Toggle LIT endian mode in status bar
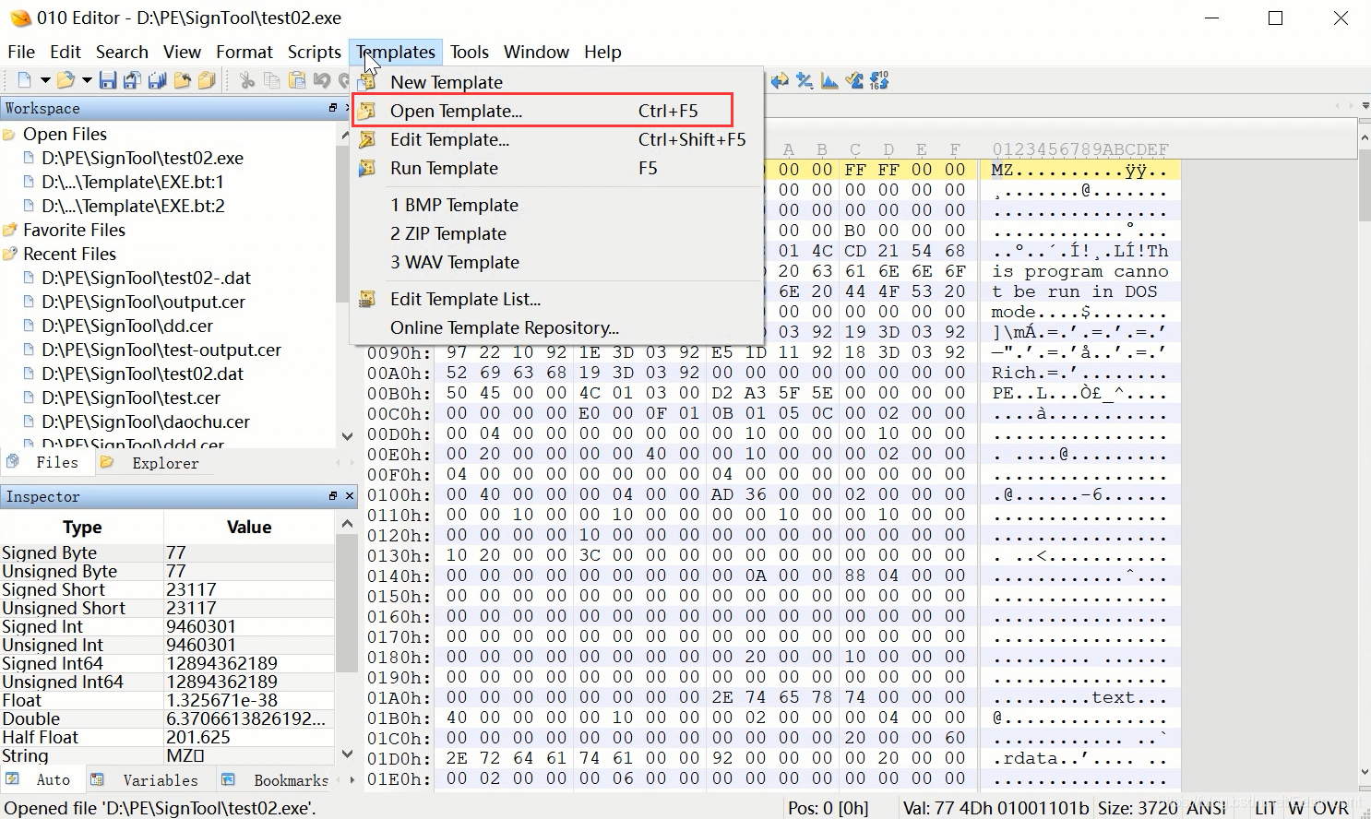Viewport: 1371px width, 819px height. (x=1266, y=808)
